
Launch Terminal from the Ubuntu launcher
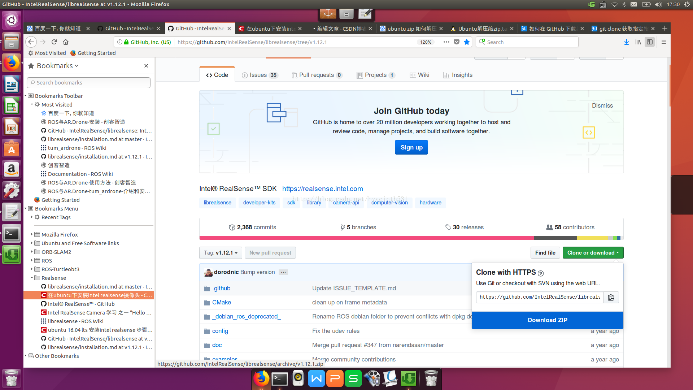(12, 234)
